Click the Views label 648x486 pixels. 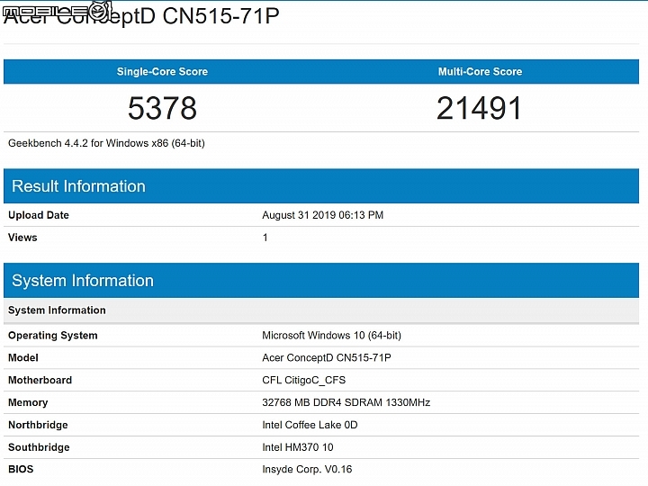tap(22, 238)
